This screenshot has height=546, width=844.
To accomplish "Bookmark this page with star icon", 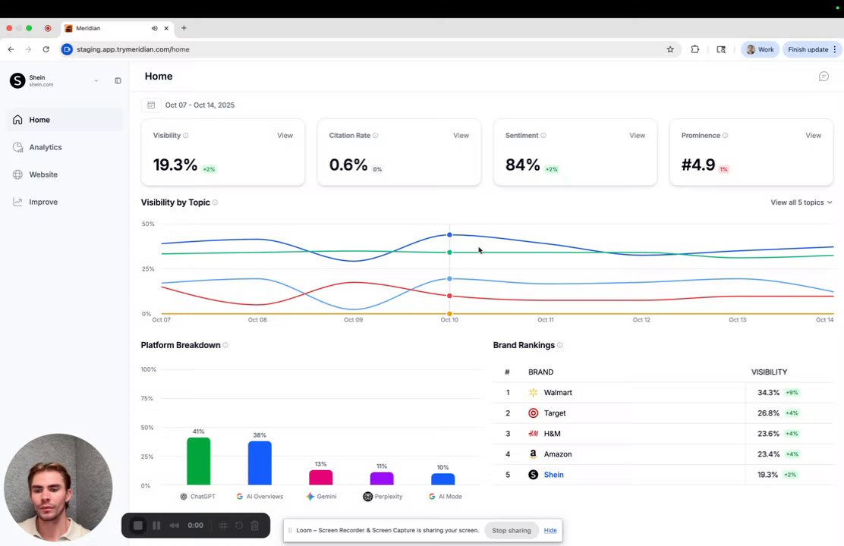I will pos(670,49).
